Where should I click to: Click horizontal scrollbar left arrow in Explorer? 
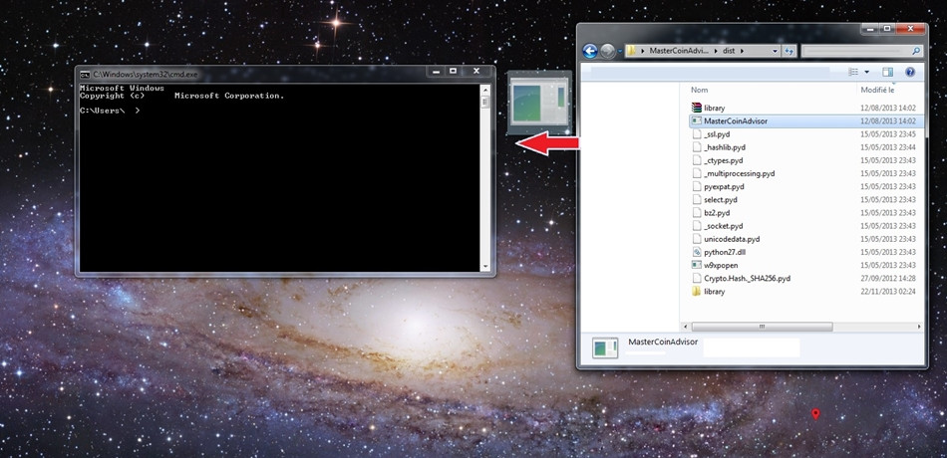click(686, 327)
